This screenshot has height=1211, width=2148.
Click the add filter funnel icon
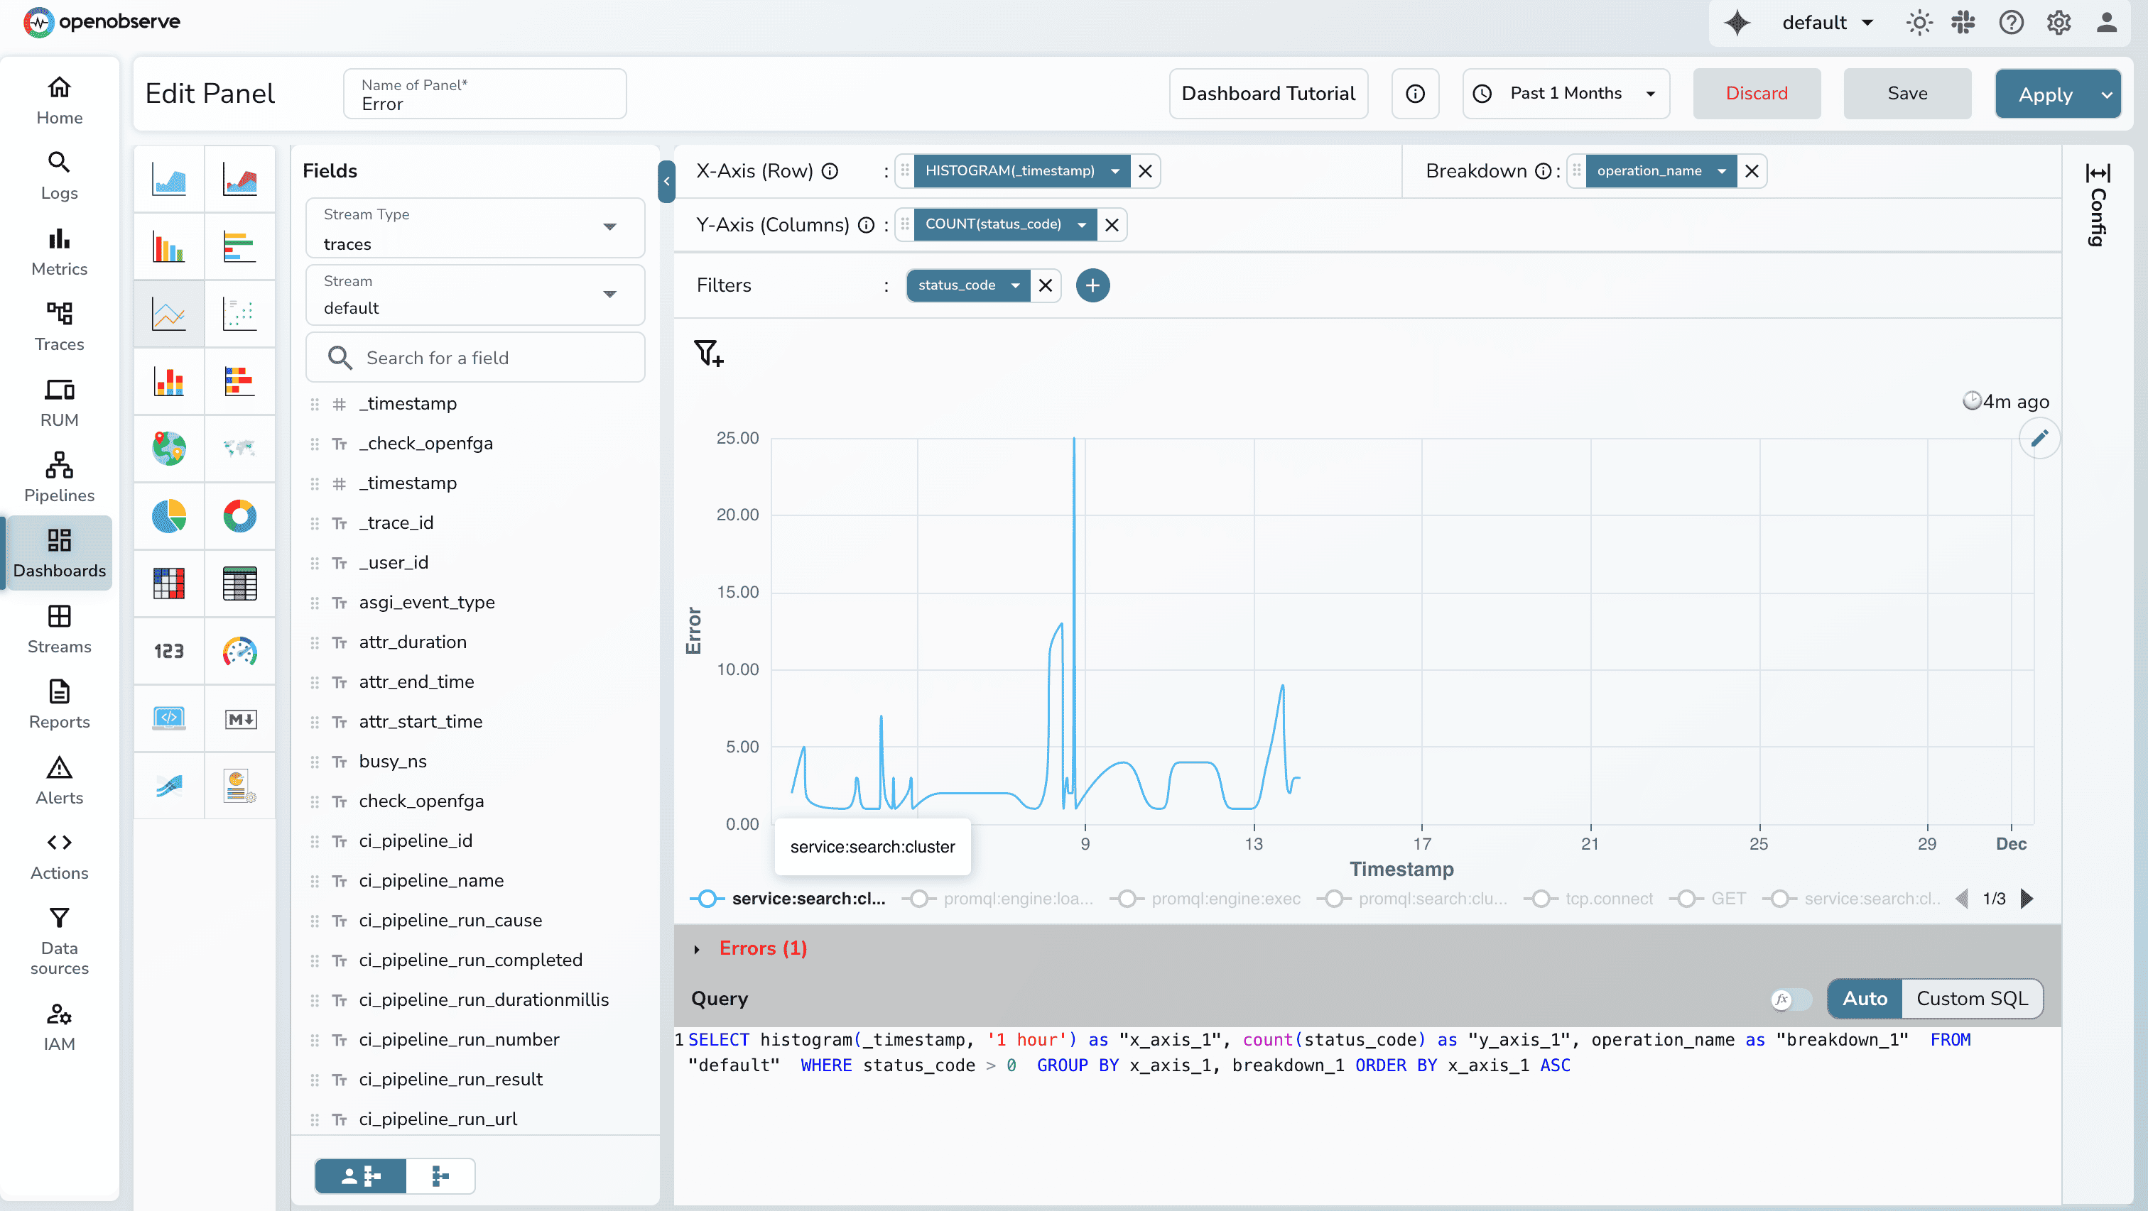click(x=708, y=351)
